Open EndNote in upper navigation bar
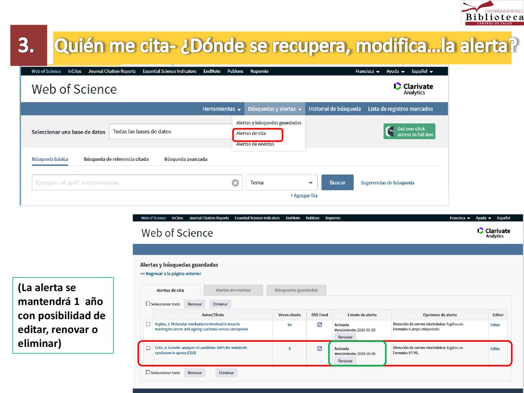This screenshot has width=524, height=393. (212, 71)
